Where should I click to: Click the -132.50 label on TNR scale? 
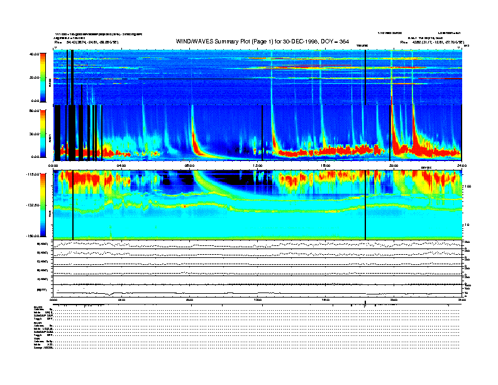[x=33, y=205]
